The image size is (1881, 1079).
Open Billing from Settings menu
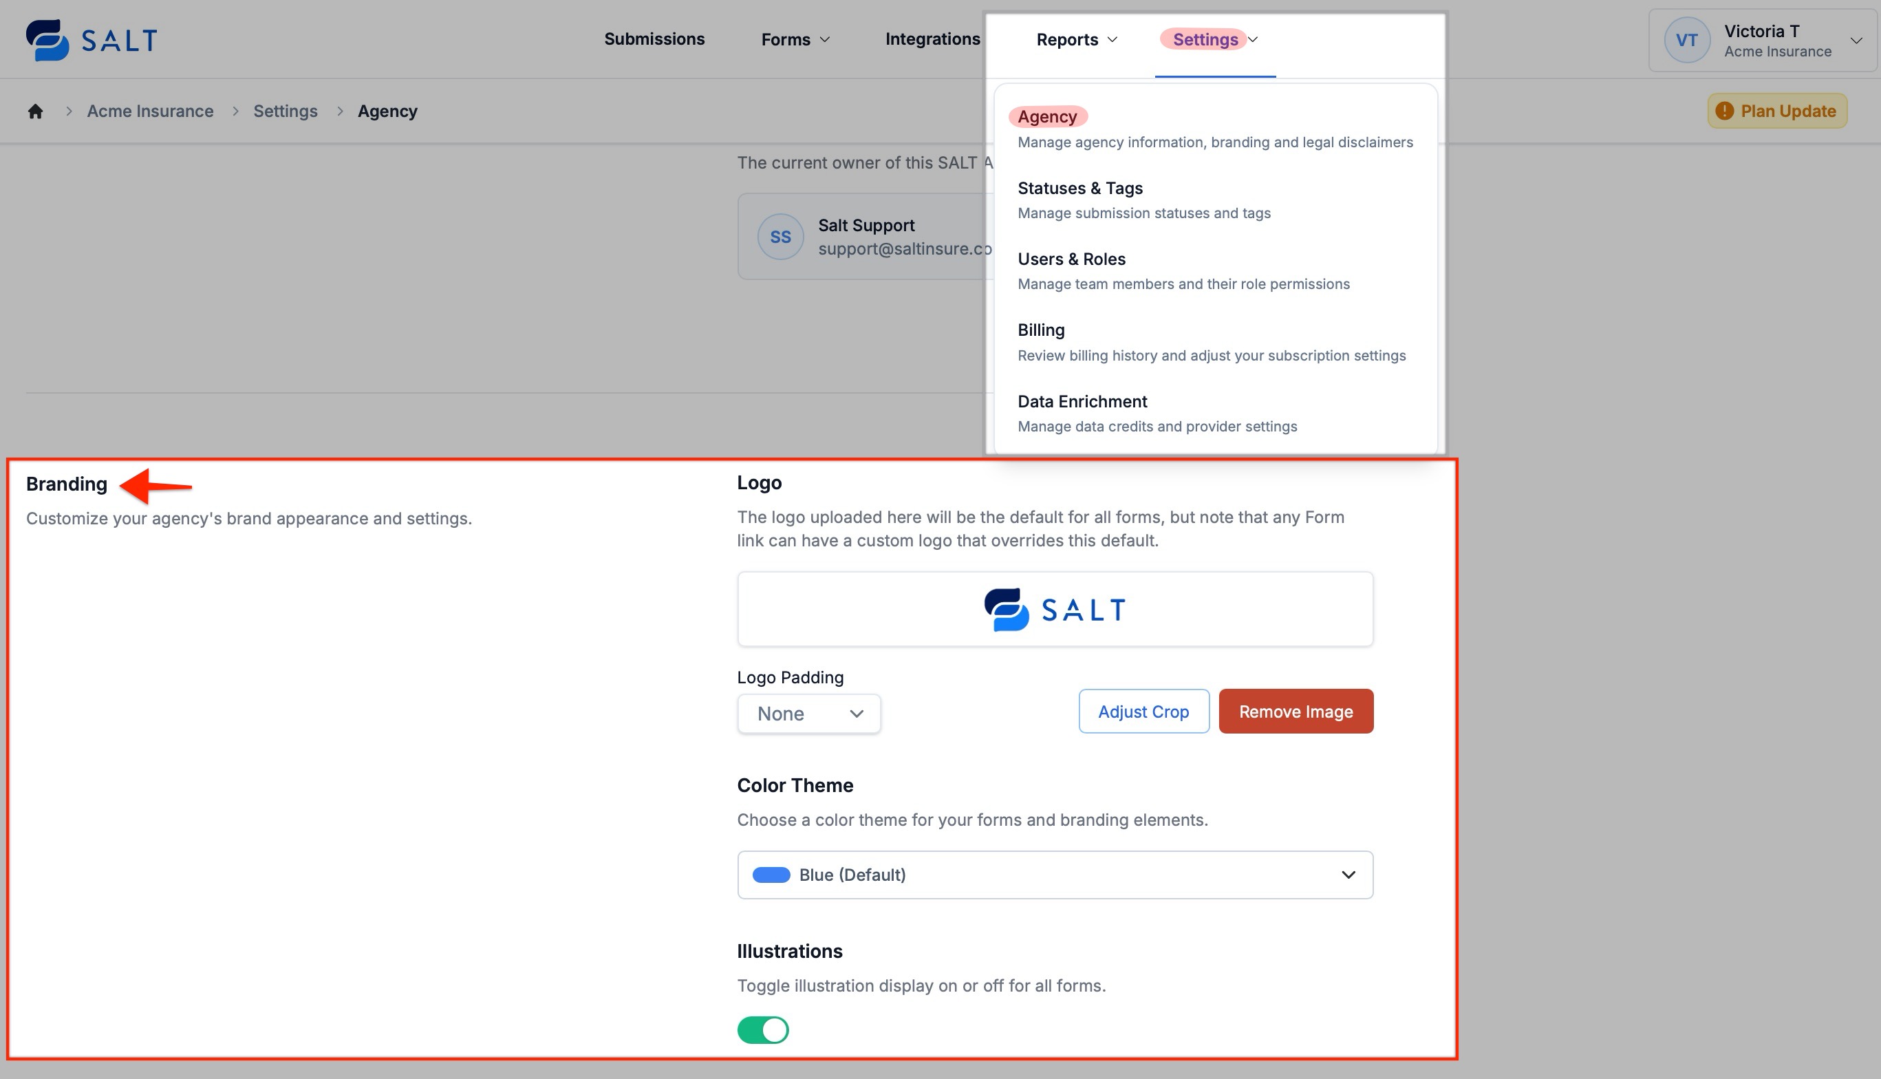tap(1040, 330)
